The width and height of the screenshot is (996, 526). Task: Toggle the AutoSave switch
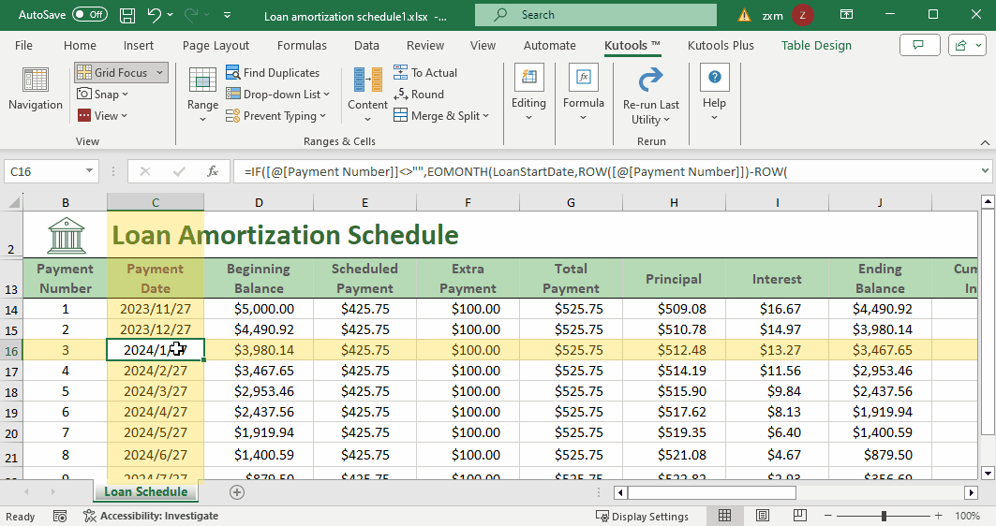click(90, 15)
